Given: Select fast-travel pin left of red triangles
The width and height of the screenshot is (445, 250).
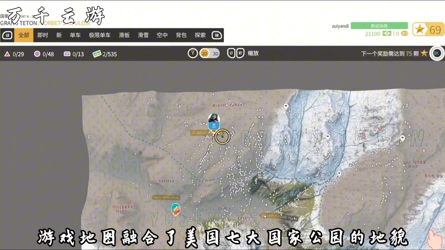Looking at the screenshot, I should click(328, 137).
